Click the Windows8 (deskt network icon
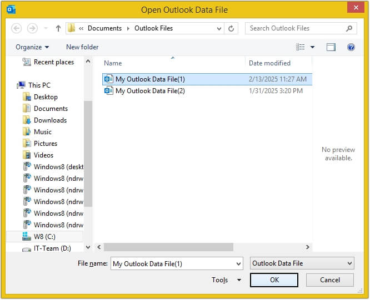The height and width of the screenshot is (300, 370). pos(27,166)
